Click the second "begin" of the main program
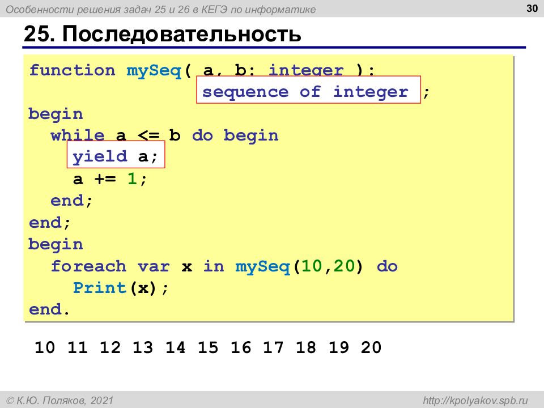544x408 pixels. pos(56,245)
